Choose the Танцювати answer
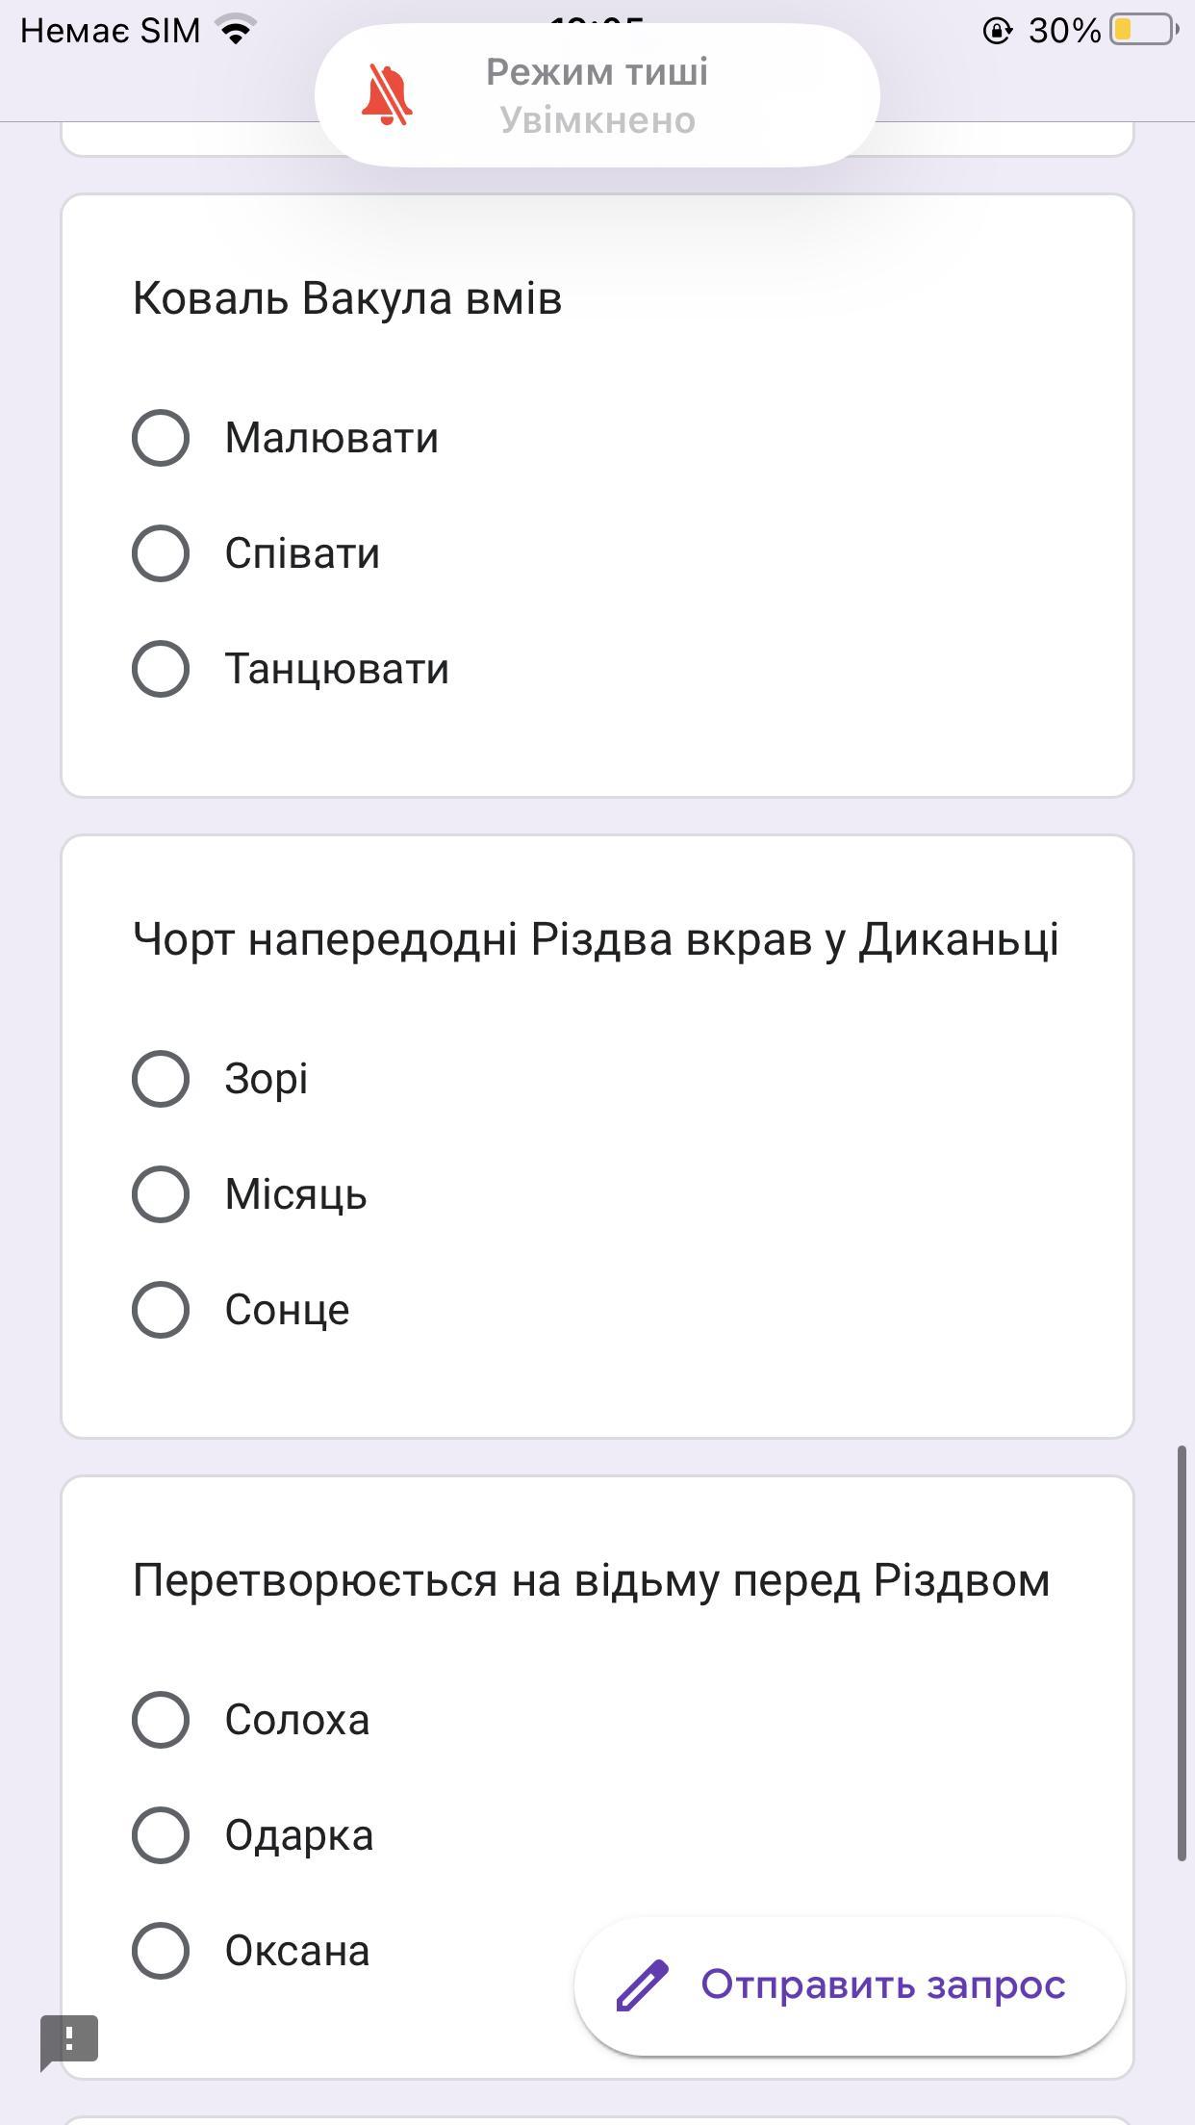Viewport: 1195px width, 2125px height. tap(161, 669)
